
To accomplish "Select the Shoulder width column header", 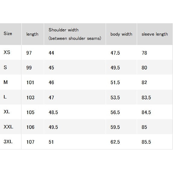I will tap(75, 34).
